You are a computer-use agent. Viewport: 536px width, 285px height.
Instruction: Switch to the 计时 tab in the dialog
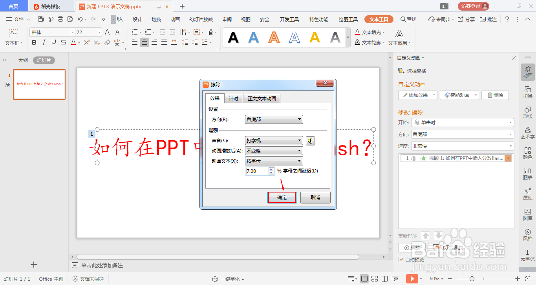[x=234, y=98]
